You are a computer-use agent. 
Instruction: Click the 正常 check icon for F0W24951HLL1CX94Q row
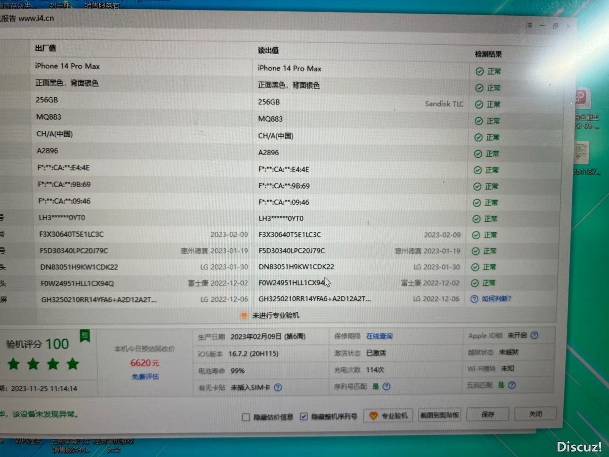click(475, 283)
